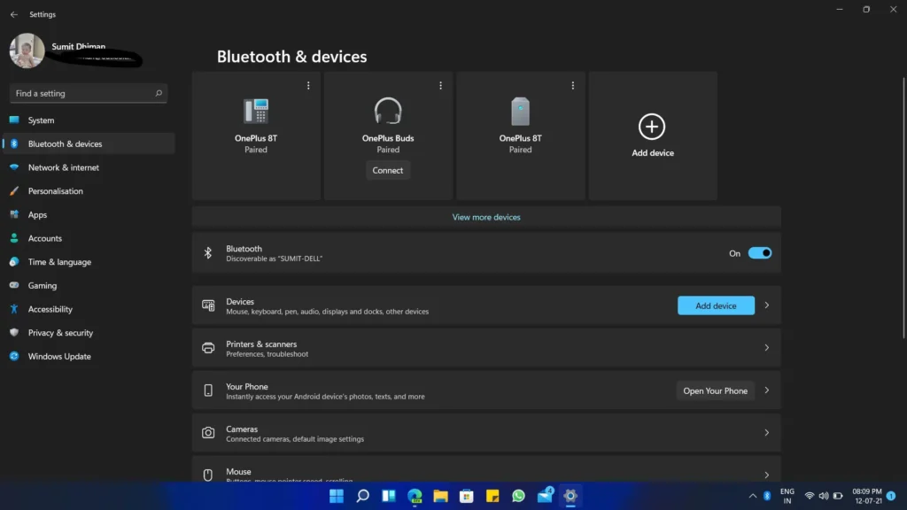Expand the Cameras row chevron
Image resolution: width=907 pixels, height=510 pixels.
tap(767, 433)
